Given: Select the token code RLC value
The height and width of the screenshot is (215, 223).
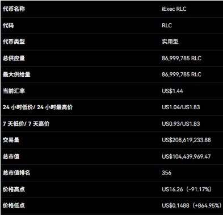Looking at the screenshot, I should point(167,26).
